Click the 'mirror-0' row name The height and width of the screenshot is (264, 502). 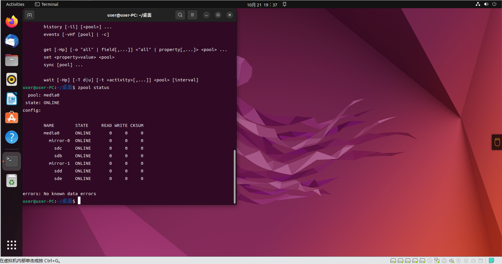59,141
